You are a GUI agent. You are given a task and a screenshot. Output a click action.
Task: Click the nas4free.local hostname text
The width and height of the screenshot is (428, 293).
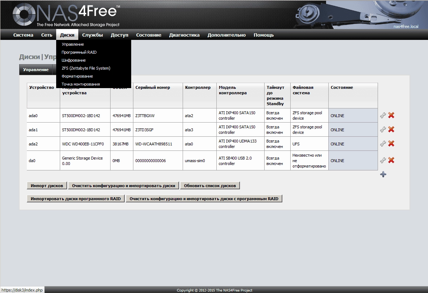(406, 26)
